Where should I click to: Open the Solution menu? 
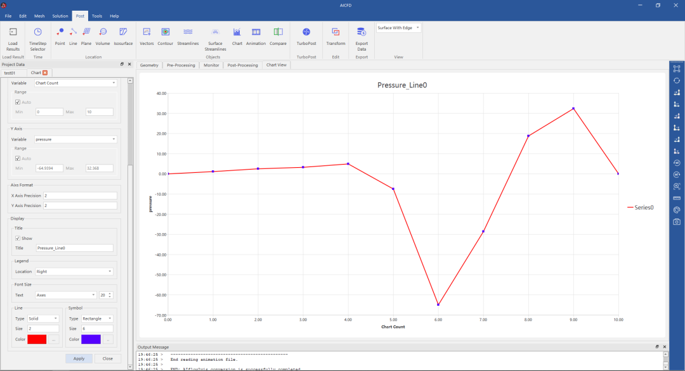point(60,16)
